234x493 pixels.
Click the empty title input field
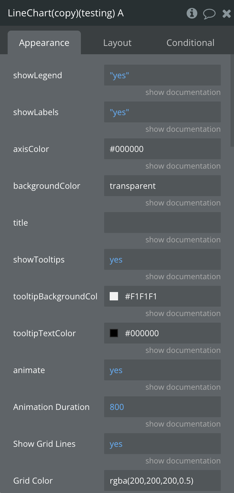coord(162,223)
